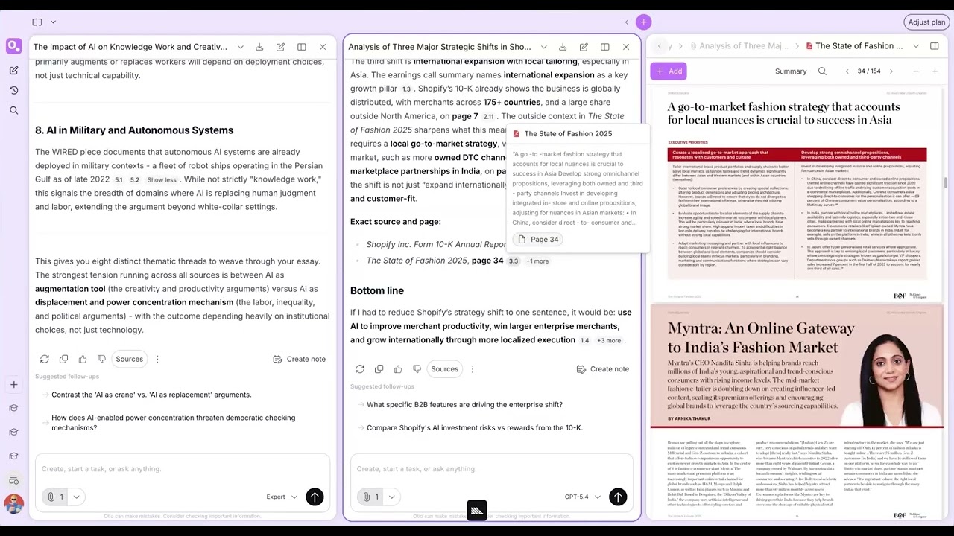This screenshot has width=954, height=536.
Task: Send message in the Expert chat input
Action: tap(315, 497)
